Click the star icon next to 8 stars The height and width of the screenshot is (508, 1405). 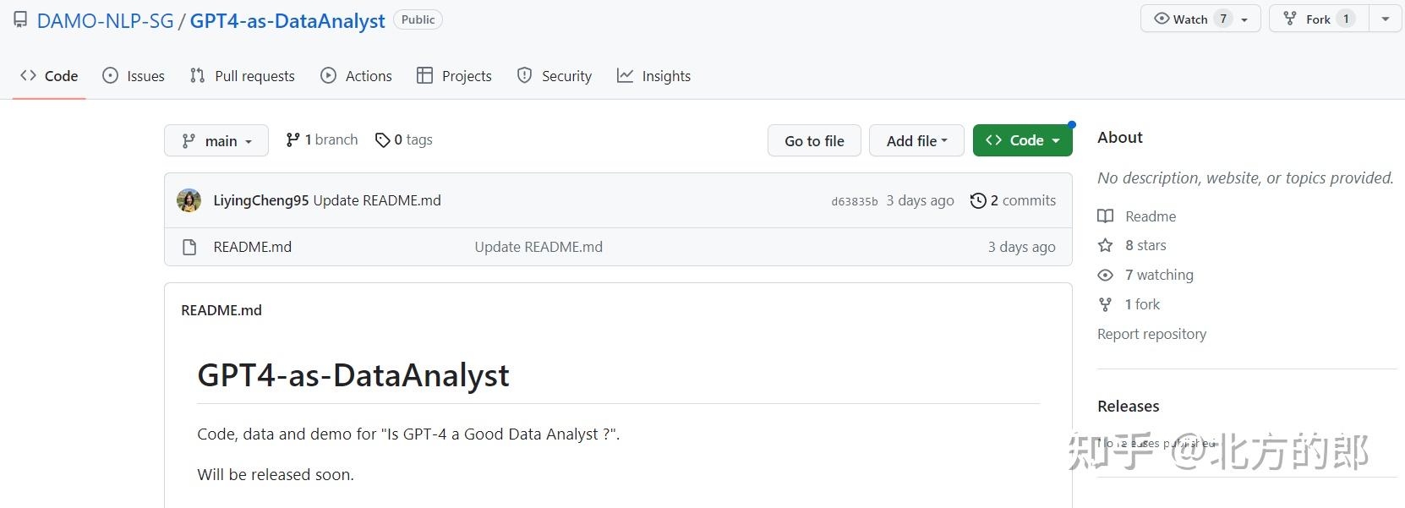coord(1105,245)
